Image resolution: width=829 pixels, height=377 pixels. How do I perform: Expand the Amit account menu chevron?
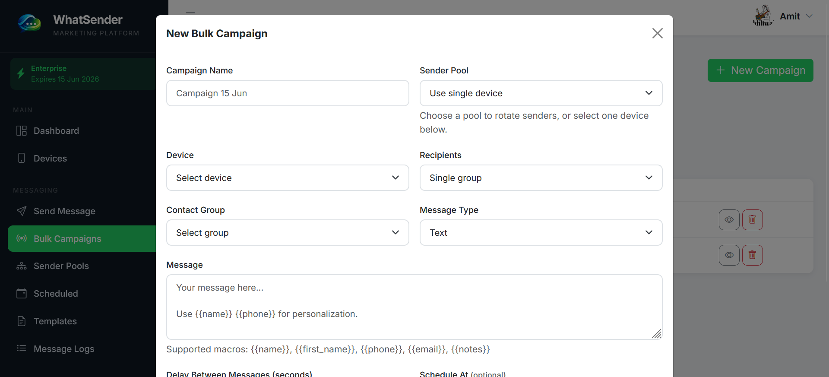pos(809,16)
